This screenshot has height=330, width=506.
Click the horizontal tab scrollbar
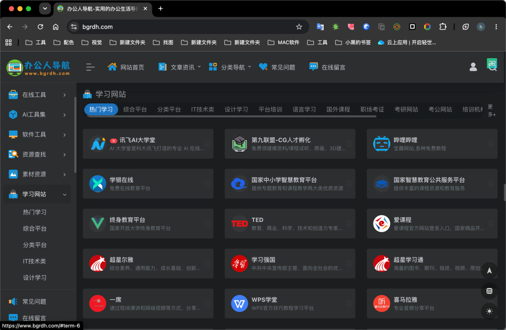pyautogui.click(x=231, y=117)
